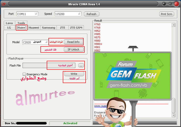Switch to the Tools tab
The height and width of the screenshot is (127, 181).
click(21, 23)
